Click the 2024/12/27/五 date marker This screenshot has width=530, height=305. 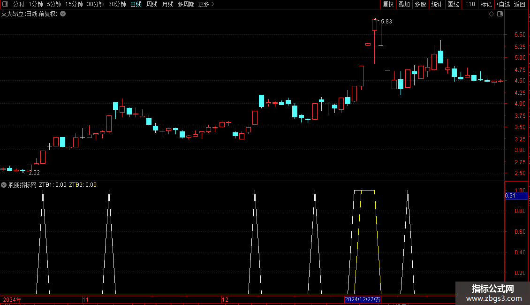(363, 299)
